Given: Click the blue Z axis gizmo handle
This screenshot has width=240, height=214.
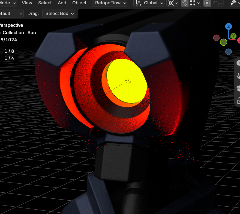Looking at the screenshot, I should [x=228, y=27].
